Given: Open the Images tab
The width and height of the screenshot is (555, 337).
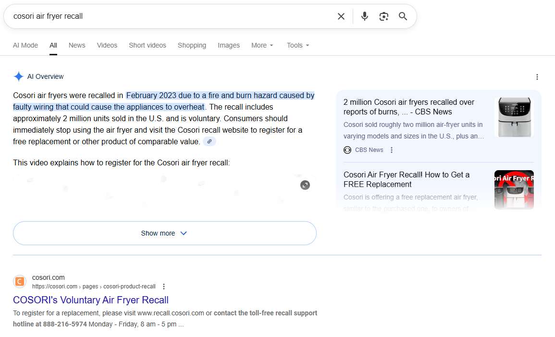Looking at the screenshot, I should click(229, 45).
